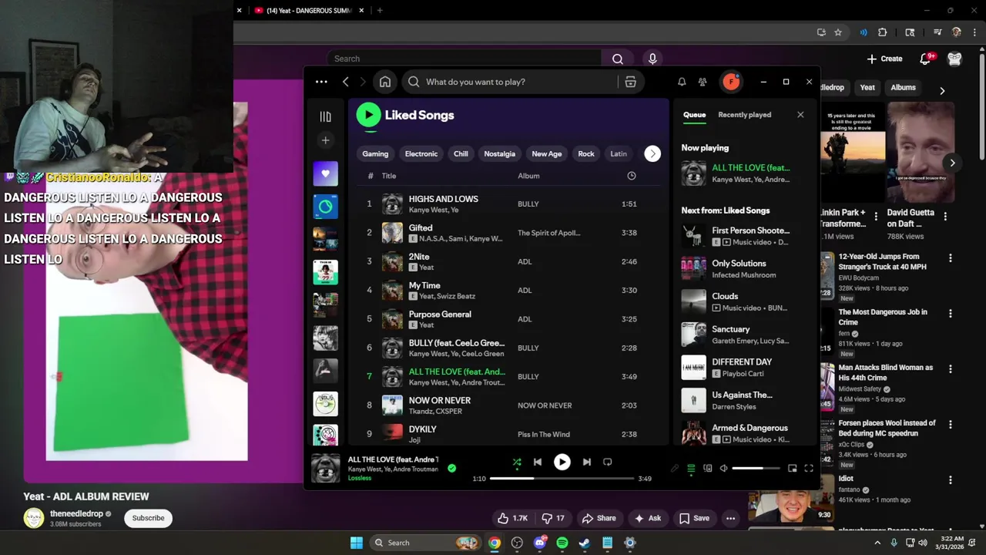986x555 pixels.
Task: Like the YouTube video with 1.7K likes
Action: click(513, 518)
